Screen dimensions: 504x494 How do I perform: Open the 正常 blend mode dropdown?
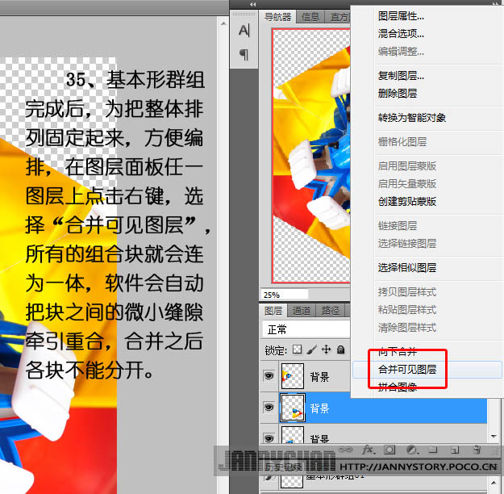tap(306, 330)
